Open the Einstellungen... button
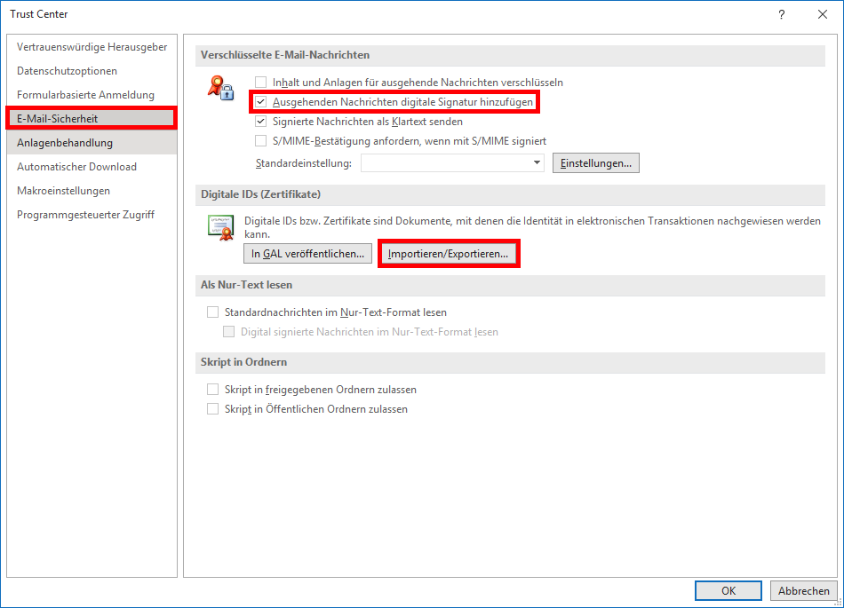Screen dimensions: 844x608 click(x=596, y=163)
